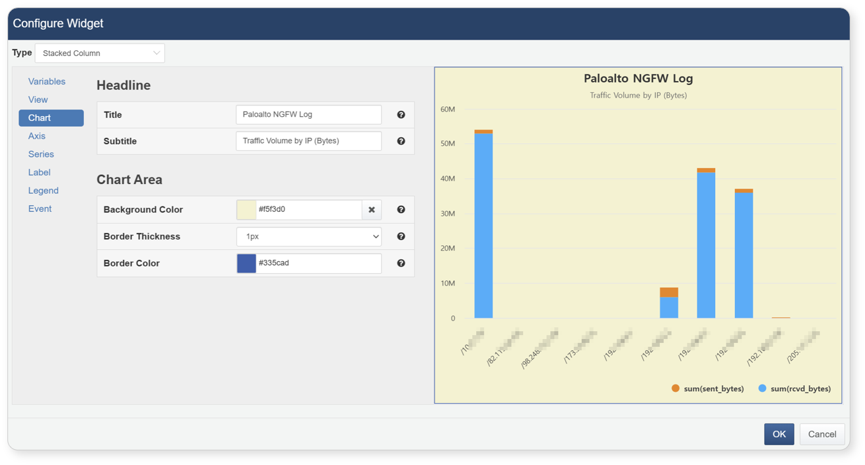
Task: Click the '30M' y-axis label
Action: coord(448,214)
